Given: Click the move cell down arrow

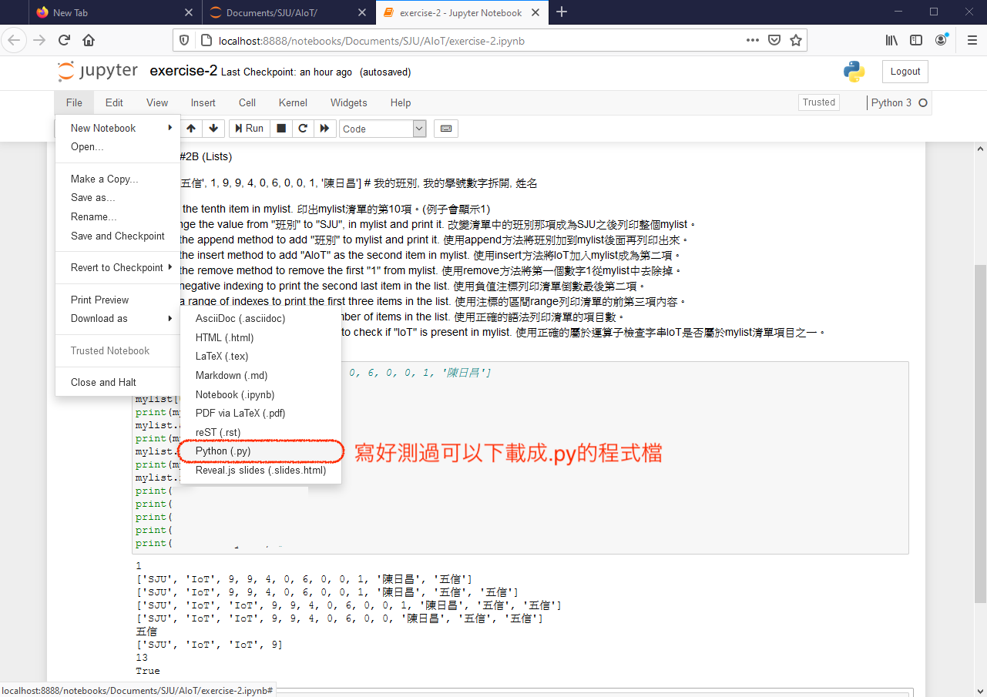Looking at the screenshot, I should coord(213,129).
